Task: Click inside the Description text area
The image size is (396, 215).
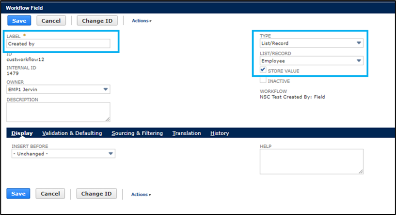Action: [58, 112]
